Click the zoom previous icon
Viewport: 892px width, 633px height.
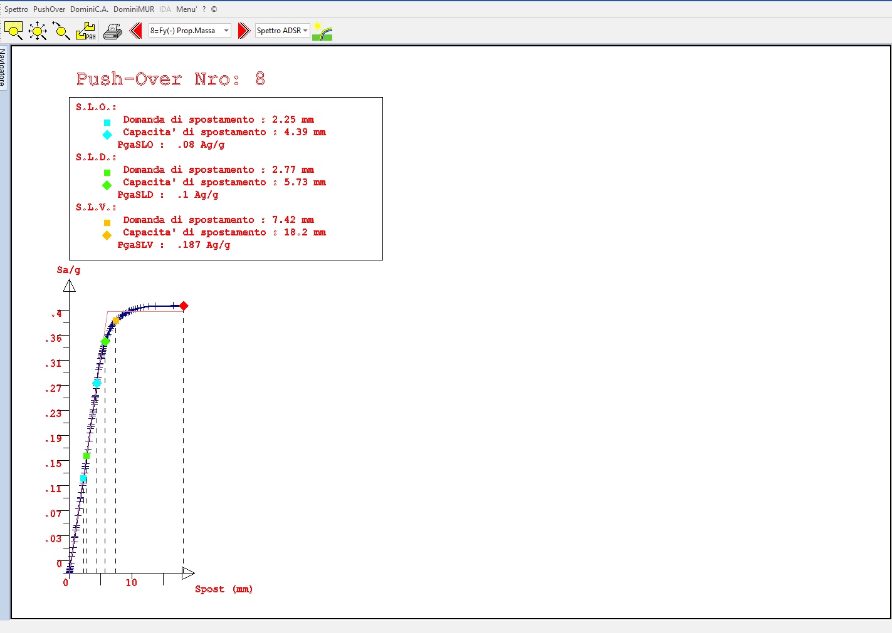click(61, 31)
